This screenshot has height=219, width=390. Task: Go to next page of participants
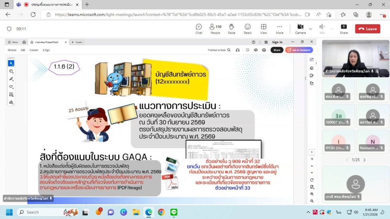[x=364, y=160]
